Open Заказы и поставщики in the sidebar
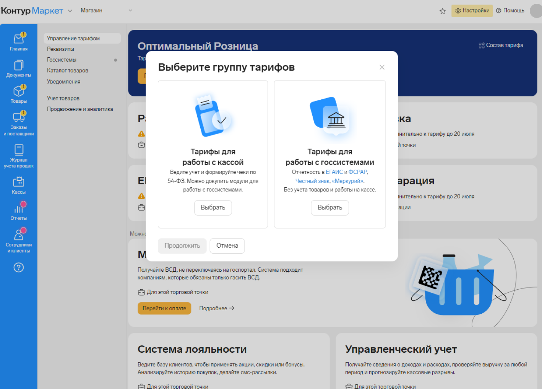The width and height of the screenshot is (542, 389). (x=19, y=124)
